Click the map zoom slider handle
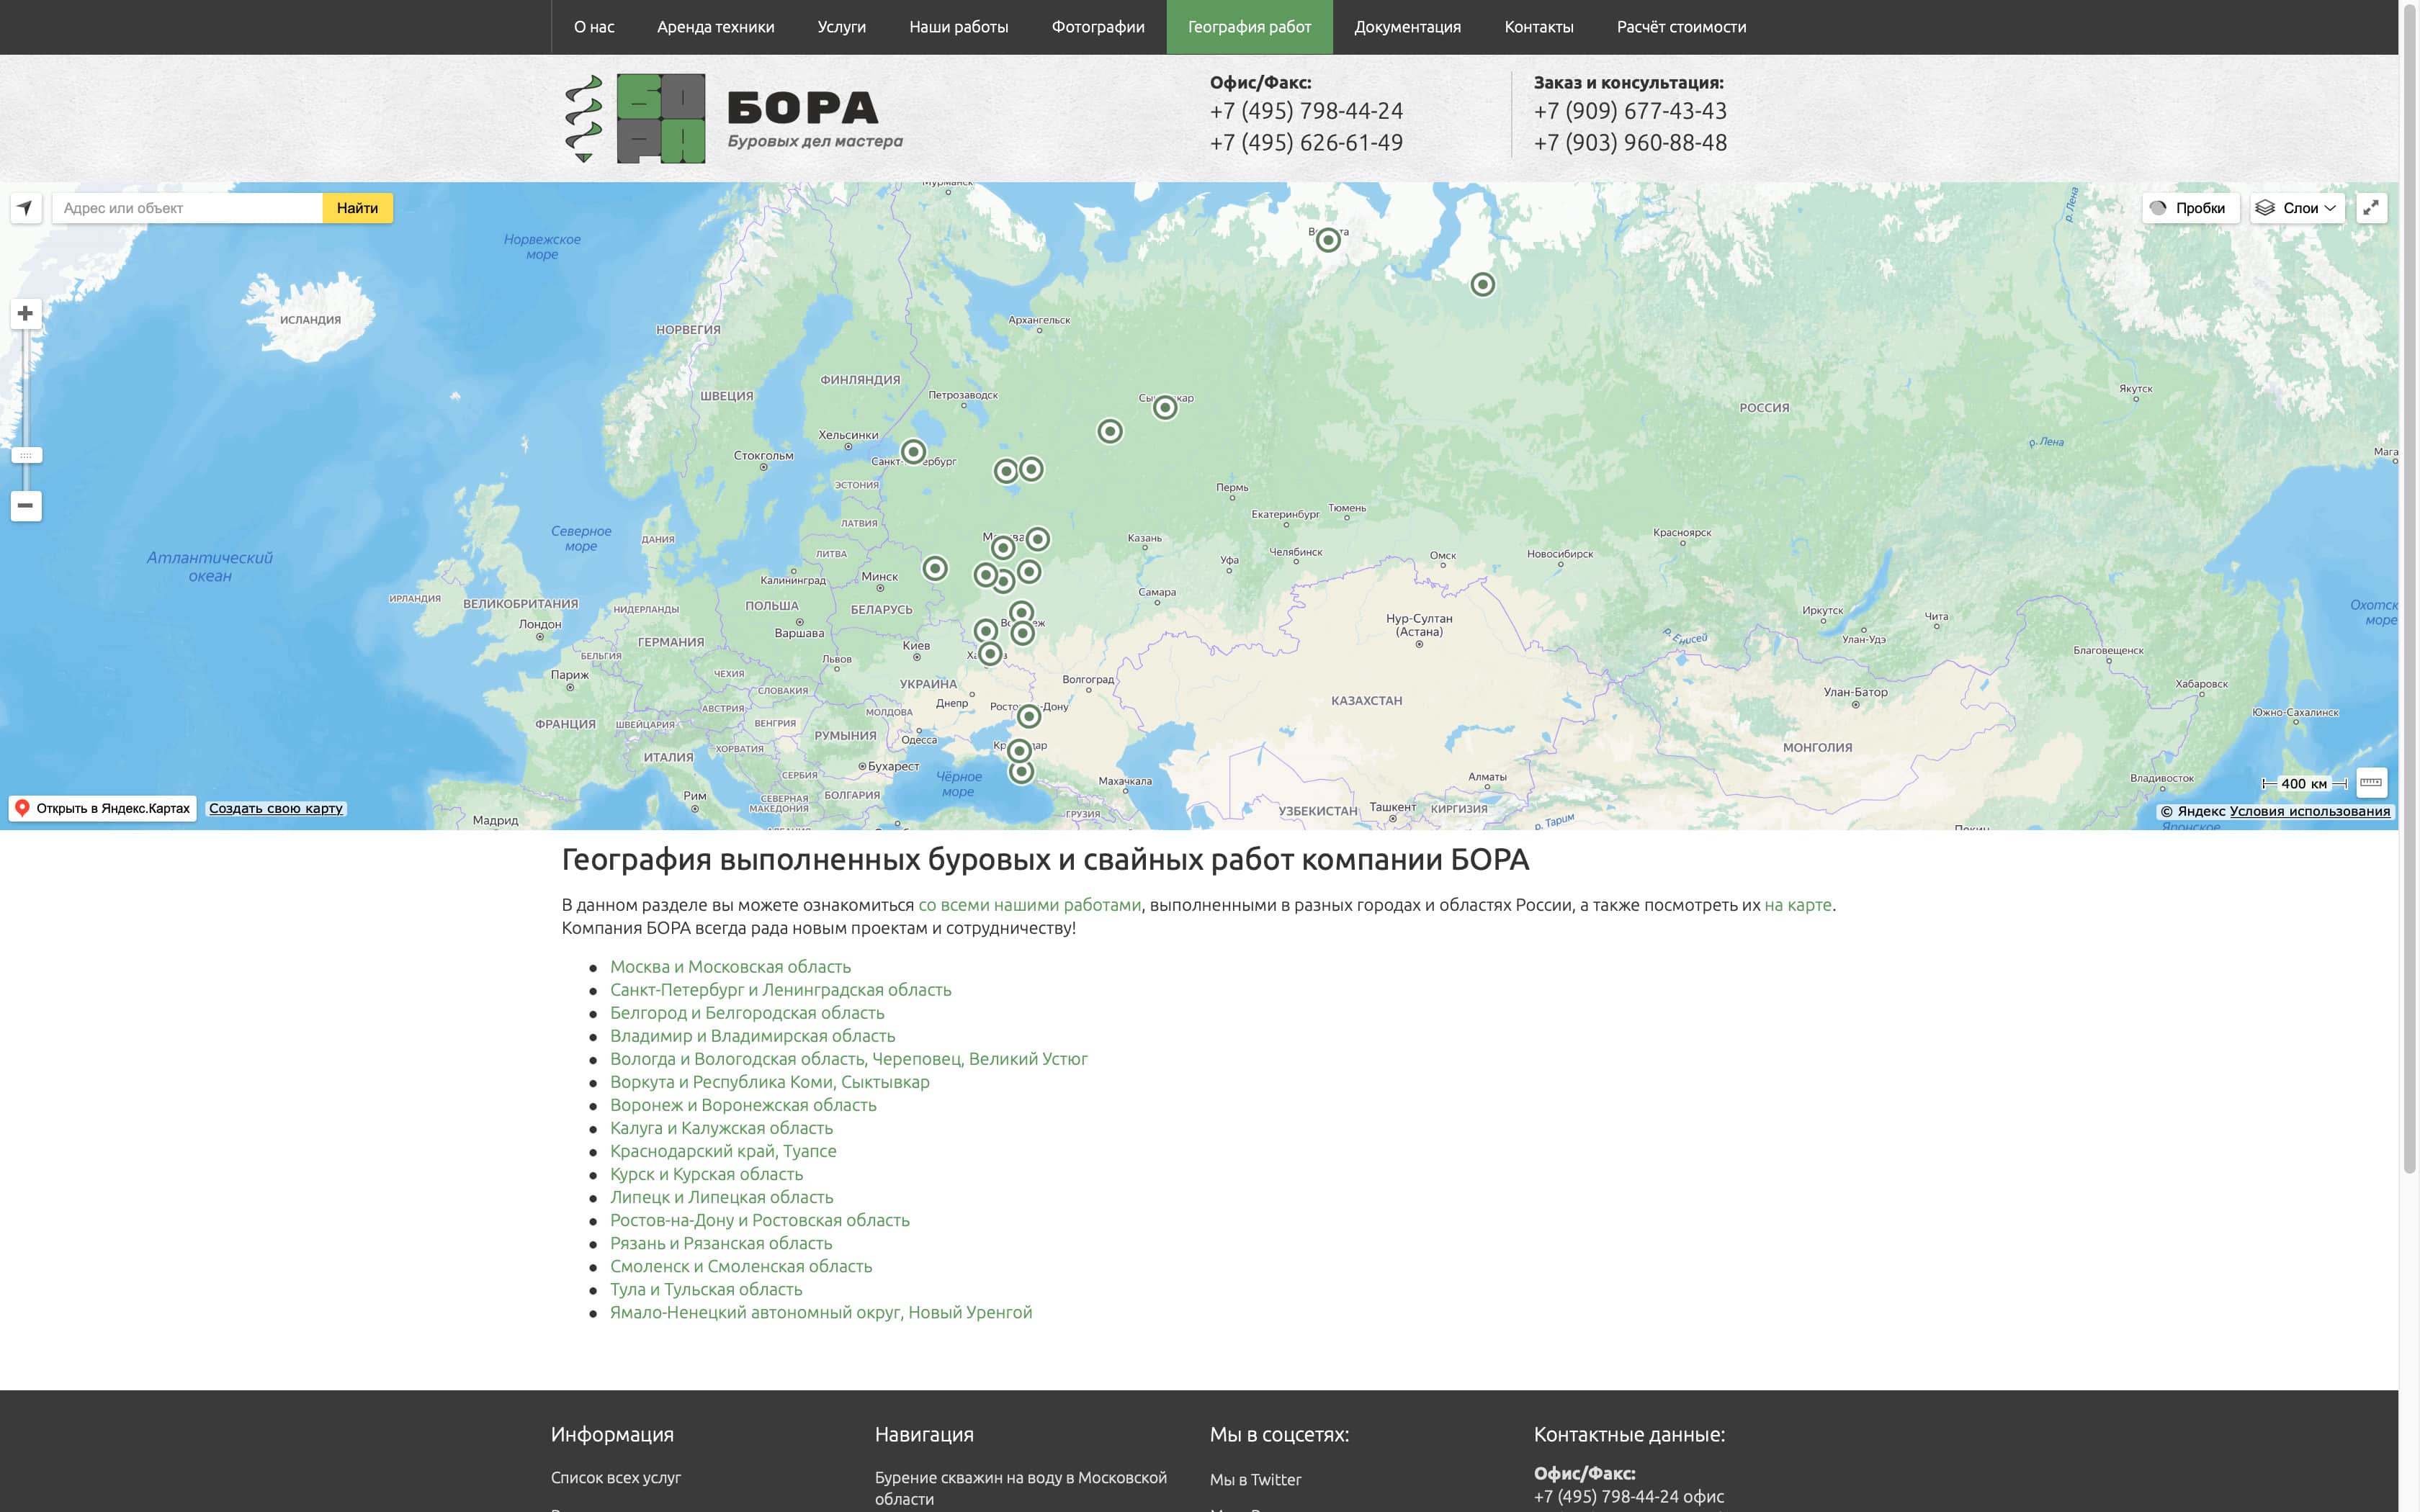This screenshot has width=2420, height=1512. (x=26, y=455)
